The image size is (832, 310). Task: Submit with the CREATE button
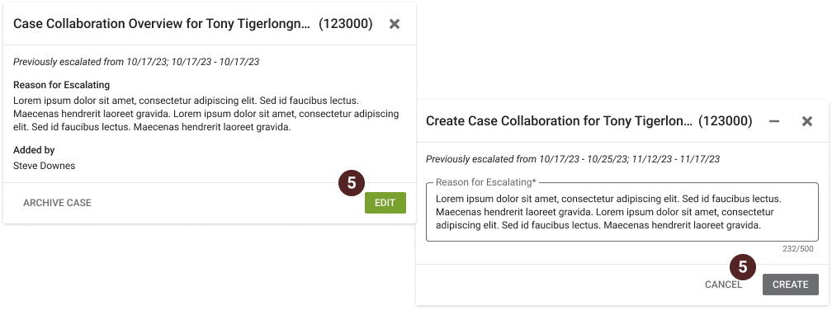[x=791, y=284]
